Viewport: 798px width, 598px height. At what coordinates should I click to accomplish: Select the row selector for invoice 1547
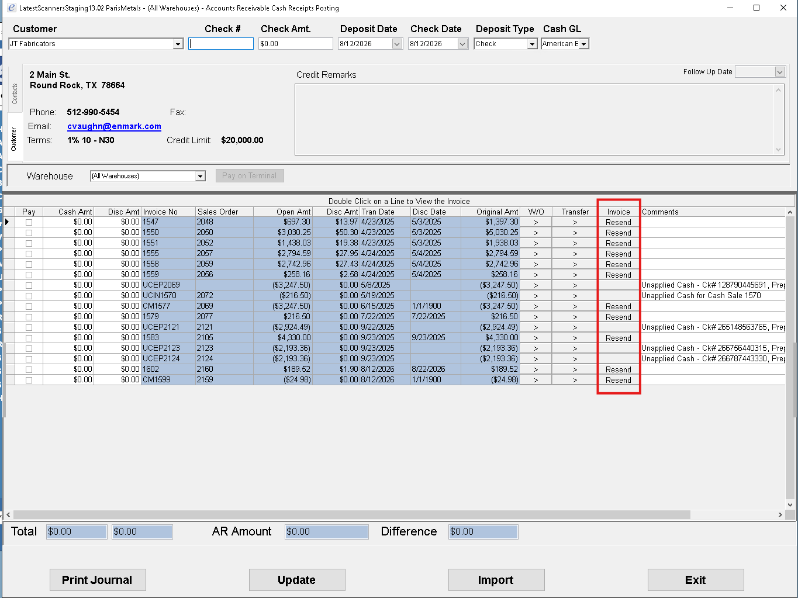9,222
